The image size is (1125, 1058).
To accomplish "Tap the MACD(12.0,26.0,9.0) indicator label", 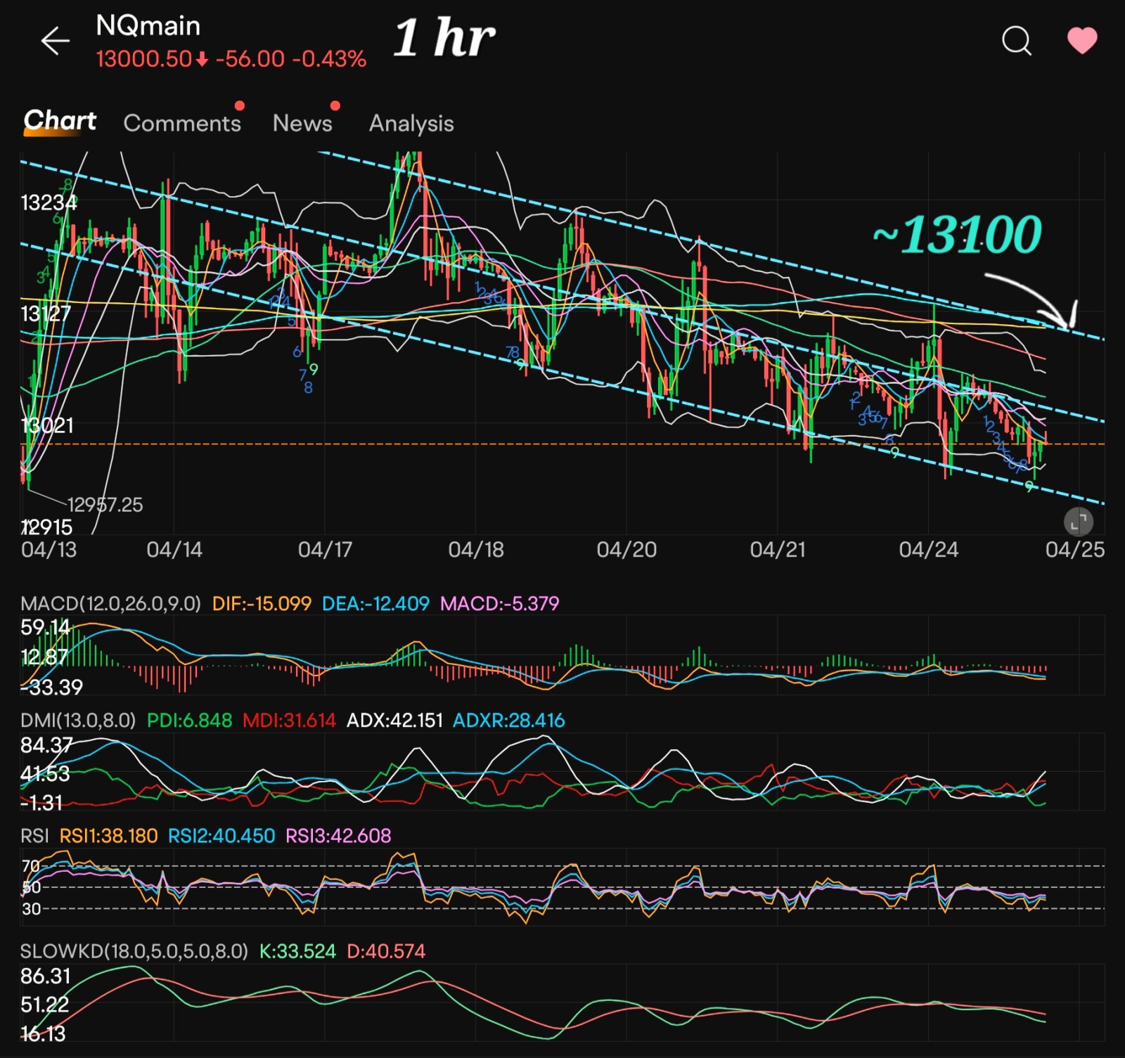I will click(x=110, y=604).
